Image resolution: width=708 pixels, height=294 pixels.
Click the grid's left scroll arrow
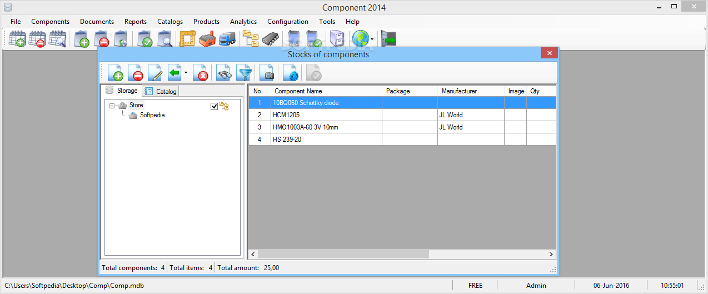[253, 254]
